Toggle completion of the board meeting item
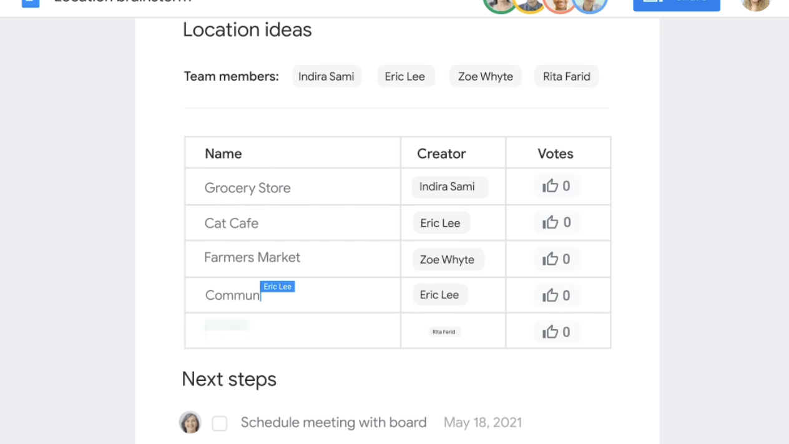This screenshot has width=789, height=444. point(220,423)
